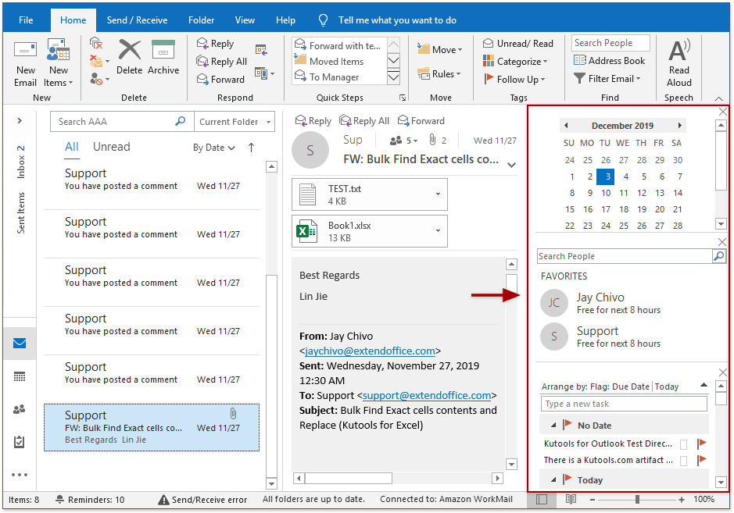The width and height of the screenshot is (734, 513).
Task: Open the Current Folder search scope dropdown
Action: coord(235,122)
